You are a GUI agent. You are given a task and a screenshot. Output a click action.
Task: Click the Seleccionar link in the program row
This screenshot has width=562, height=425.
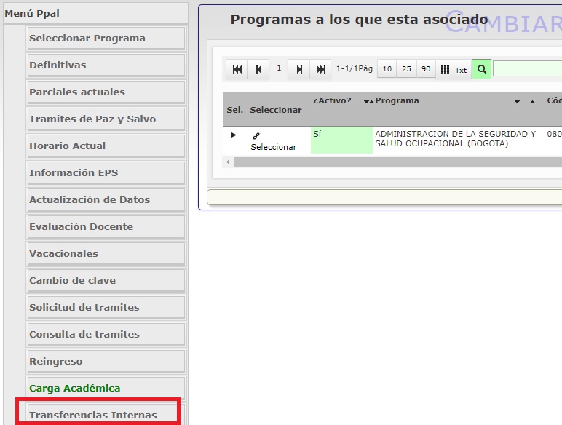pyautogui.click(x=273, y=147)
